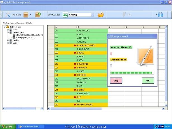Click the crossed tools settings icon

tap(8, 15)
